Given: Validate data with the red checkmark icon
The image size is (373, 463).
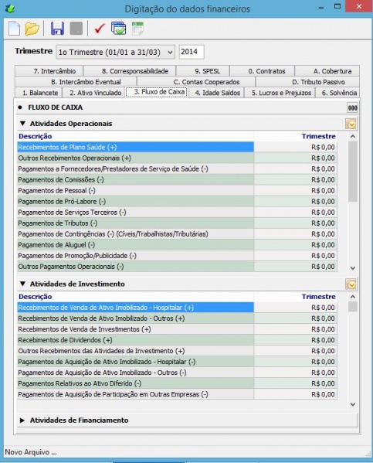Looking at the screenshot, I should coord(100,29).
